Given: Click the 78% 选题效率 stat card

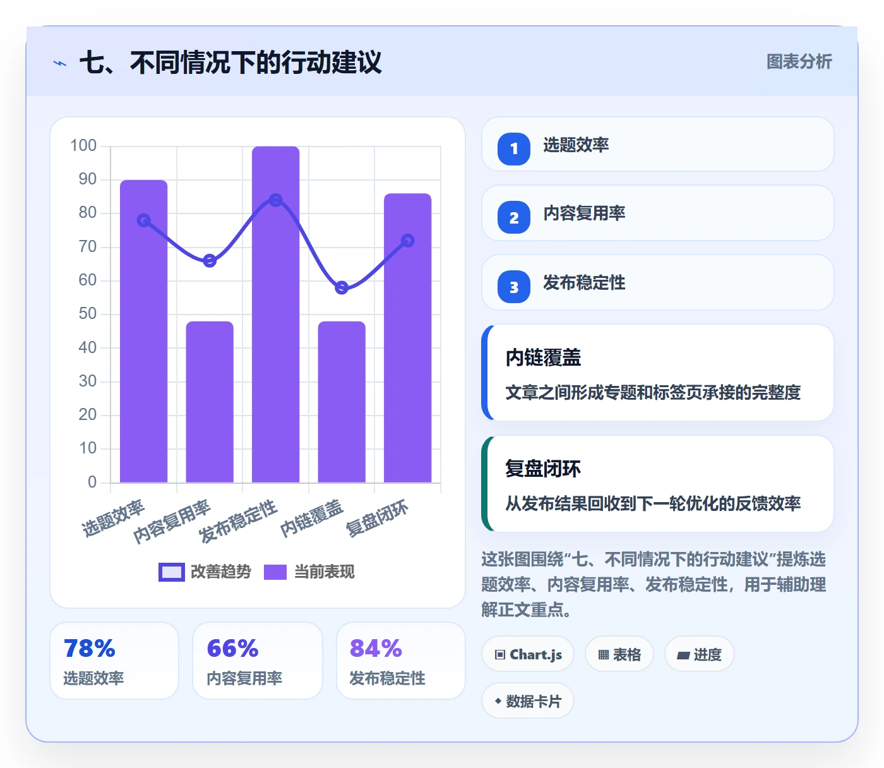Looking at the screenshot, I should click(x=114, y=661).
